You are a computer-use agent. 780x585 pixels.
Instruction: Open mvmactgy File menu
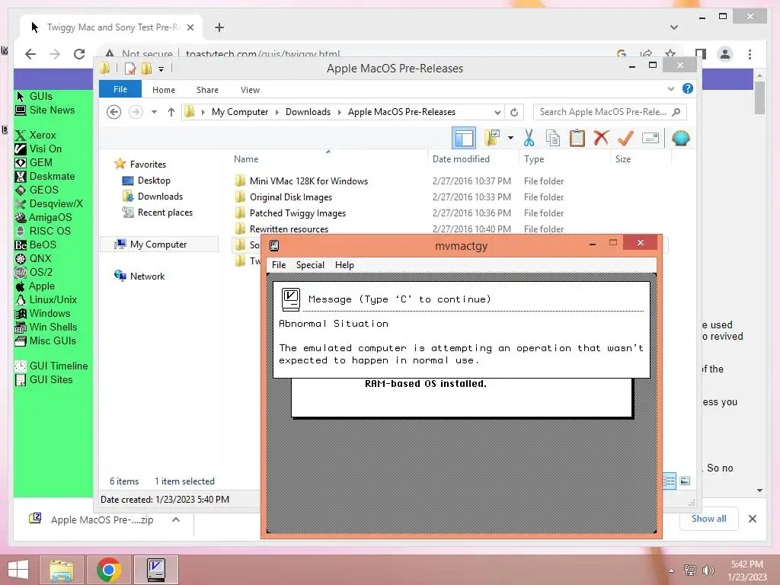point(279,265)
